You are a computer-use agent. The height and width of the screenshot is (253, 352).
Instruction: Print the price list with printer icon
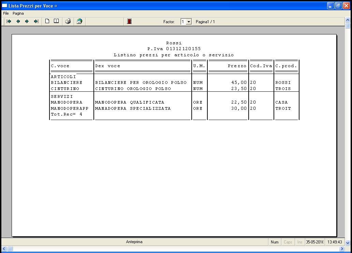(68, 21)
